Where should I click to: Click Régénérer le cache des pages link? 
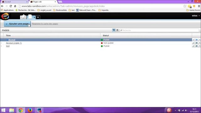(x=45, y=24)
